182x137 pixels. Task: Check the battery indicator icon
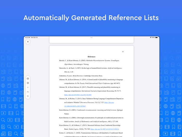tap(157, 38)
